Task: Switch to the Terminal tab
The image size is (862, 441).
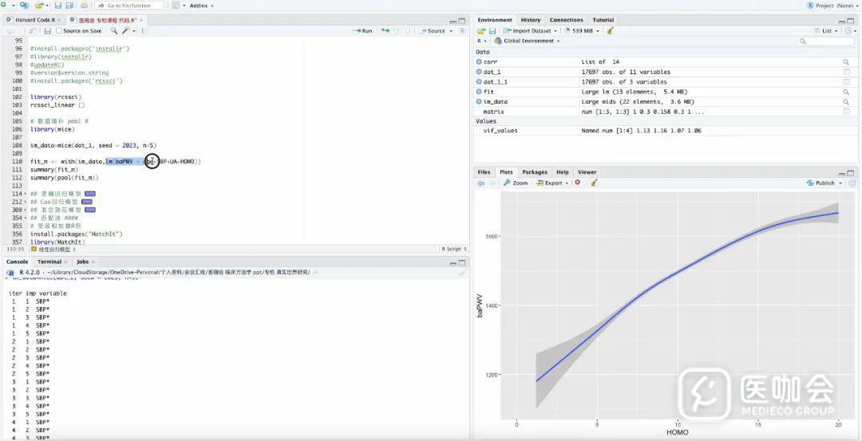Action: click(49, 262)
